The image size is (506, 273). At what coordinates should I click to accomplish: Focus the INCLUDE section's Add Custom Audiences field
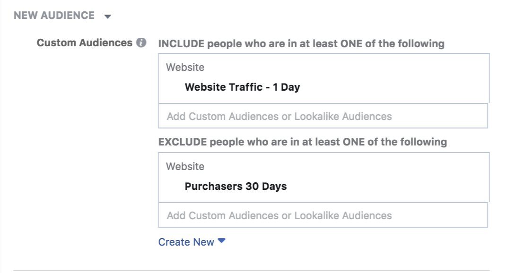point(323,116)
